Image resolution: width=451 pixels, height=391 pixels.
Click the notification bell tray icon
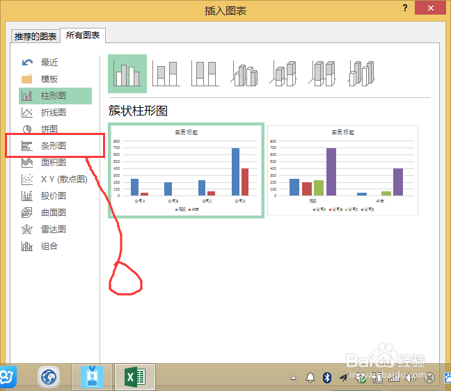tap(310, 378)
